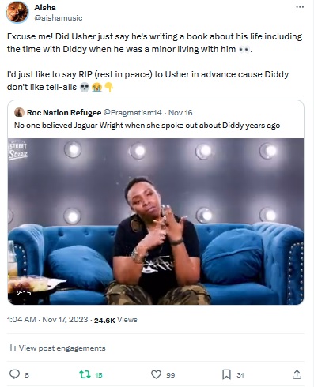This screenshot has width=314, height=387.
Task: Click the reply speech bubble icon
Action: pos(14,374)
